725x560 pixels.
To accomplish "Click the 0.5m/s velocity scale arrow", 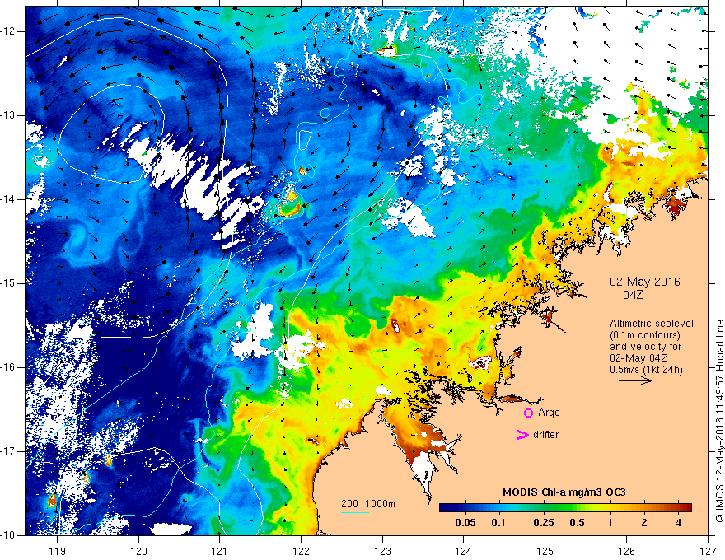I will click(635, 381).
